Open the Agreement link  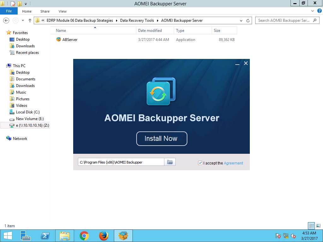[x=233, y=163]
